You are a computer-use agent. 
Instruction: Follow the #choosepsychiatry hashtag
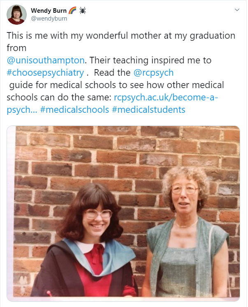(45, 72)
